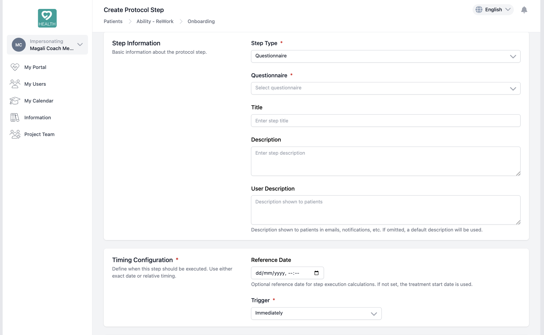Open the Trigger dropdown showing Immediately
The height and width of the screenshot is (335, 544).
coord(316,313)
